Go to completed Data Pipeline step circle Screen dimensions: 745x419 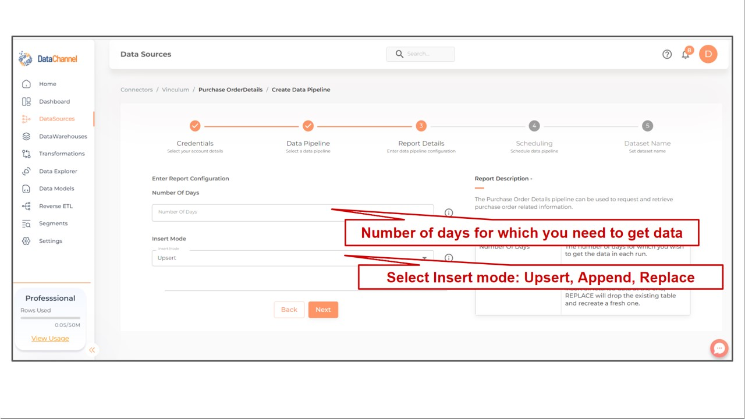point(308,126)
